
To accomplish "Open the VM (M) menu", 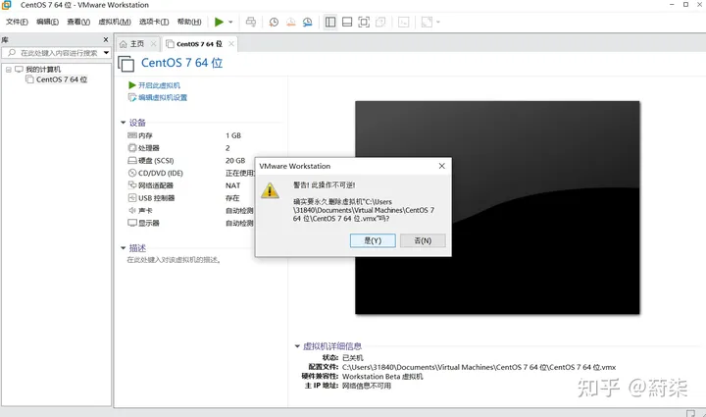I will coord(115,22).
